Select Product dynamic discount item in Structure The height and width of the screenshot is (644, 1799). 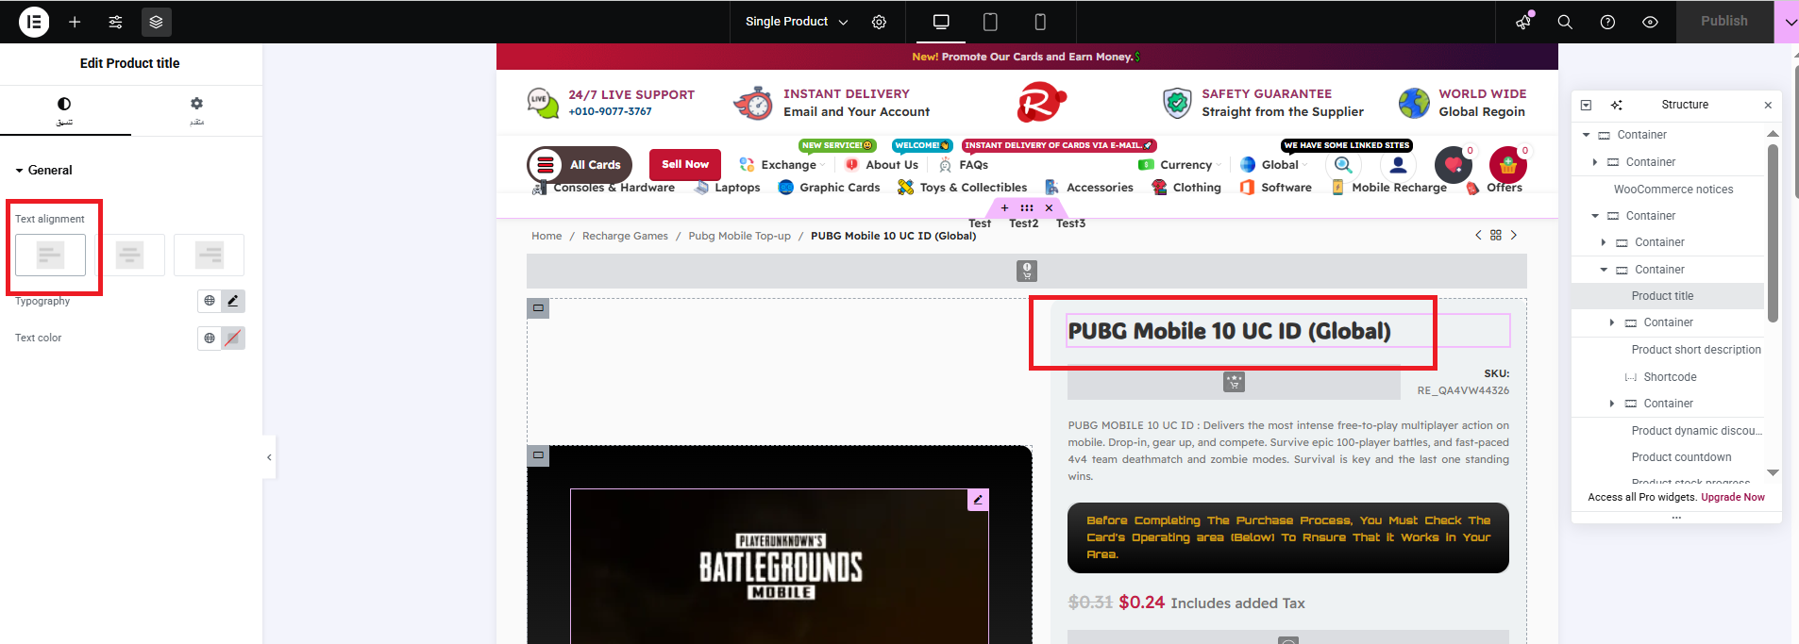(1696, 431)
